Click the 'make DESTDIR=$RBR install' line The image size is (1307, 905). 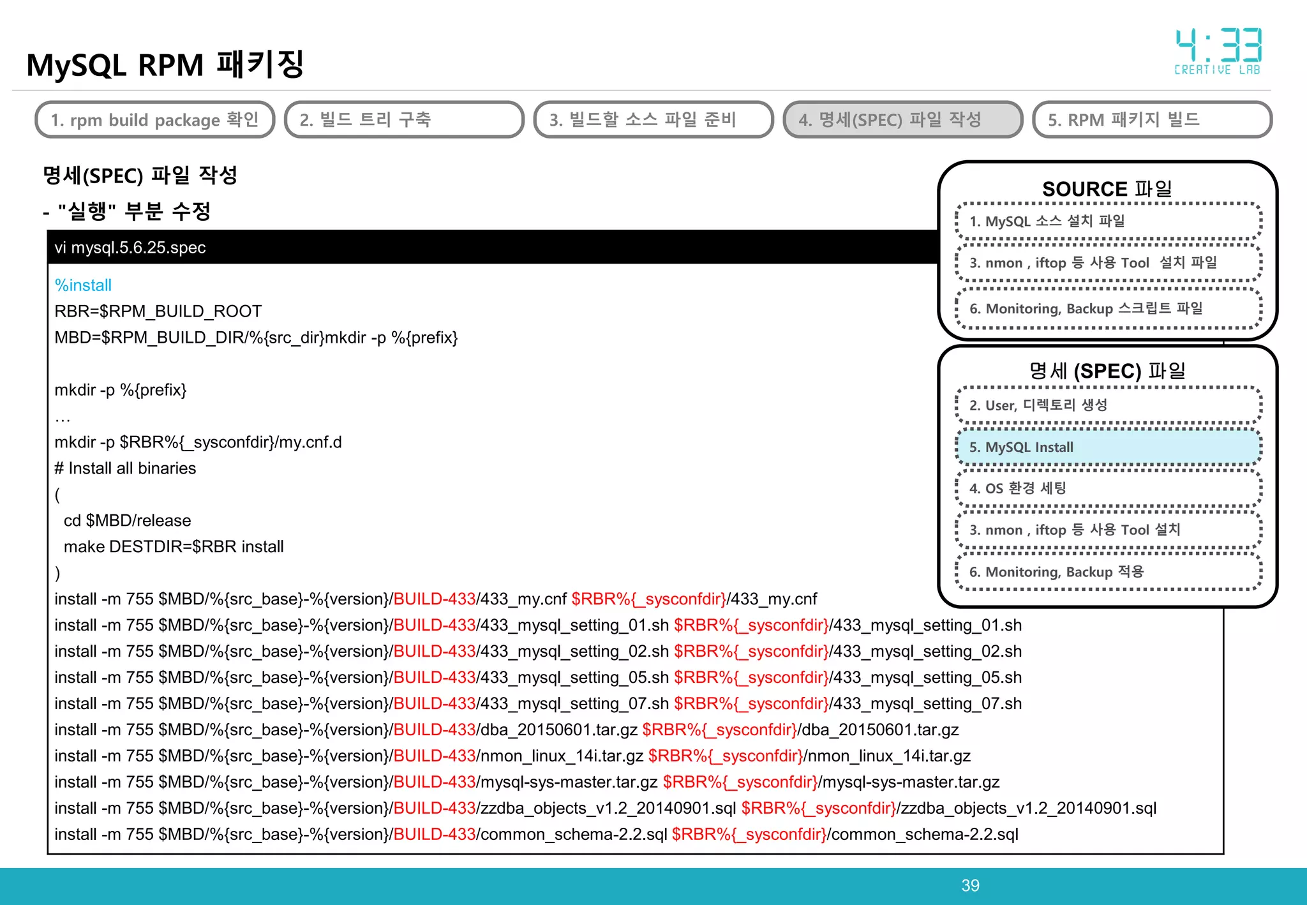[174, 547]
